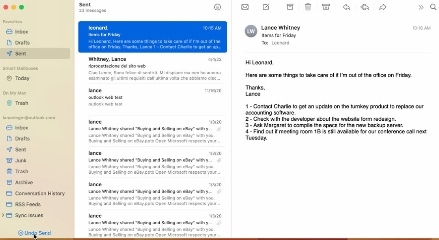Select the Archive icon in the toolbar

(x=290, y=7)
